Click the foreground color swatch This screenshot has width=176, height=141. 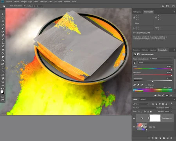(2, 92)
